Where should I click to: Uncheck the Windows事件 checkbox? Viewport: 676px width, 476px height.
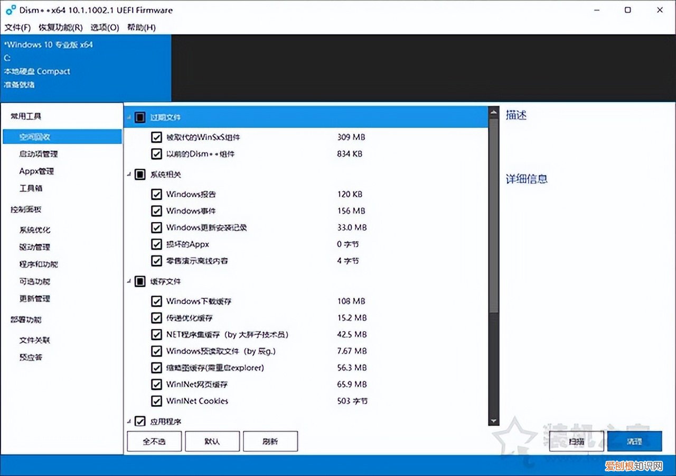[x=156, y=211]
